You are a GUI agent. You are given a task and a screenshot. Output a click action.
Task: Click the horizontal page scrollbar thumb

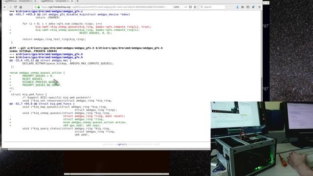(5, 149)
